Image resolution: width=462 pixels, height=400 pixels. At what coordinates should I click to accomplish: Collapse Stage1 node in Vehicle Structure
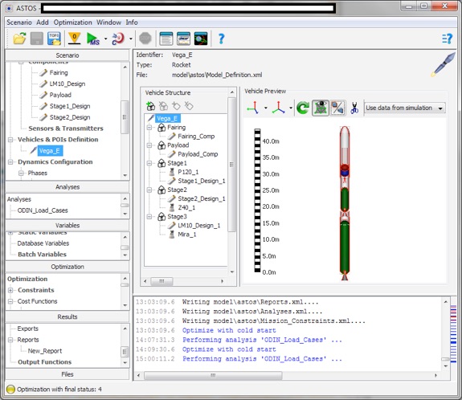149,163
